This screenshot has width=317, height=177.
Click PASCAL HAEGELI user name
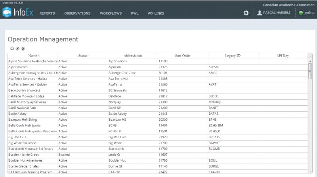(x=277, y=13)
